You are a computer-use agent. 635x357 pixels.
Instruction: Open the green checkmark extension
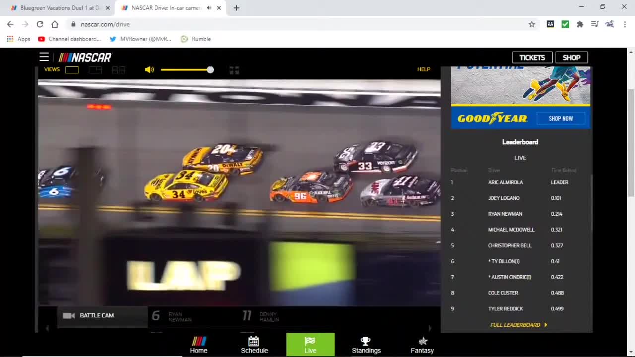565,24
